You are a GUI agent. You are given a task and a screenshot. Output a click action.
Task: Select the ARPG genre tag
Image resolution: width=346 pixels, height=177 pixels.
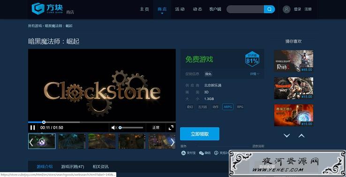pos(228,107)
